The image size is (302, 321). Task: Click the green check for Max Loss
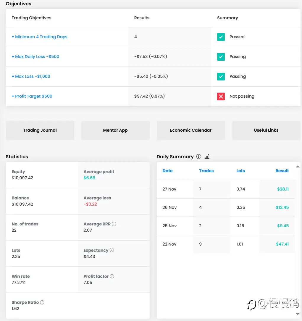click(221, 77)
